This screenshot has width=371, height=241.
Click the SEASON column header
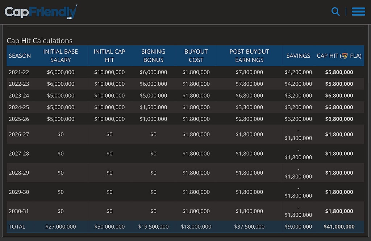[20, 56]
